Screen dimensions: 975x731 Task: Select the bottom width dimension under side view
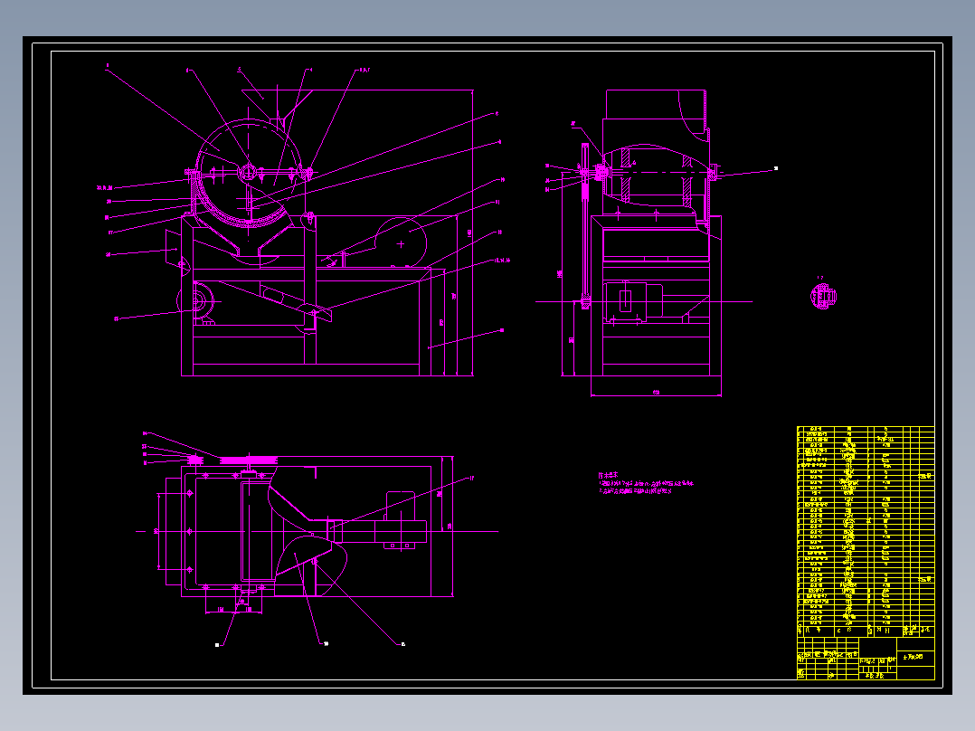coord(656,393)
